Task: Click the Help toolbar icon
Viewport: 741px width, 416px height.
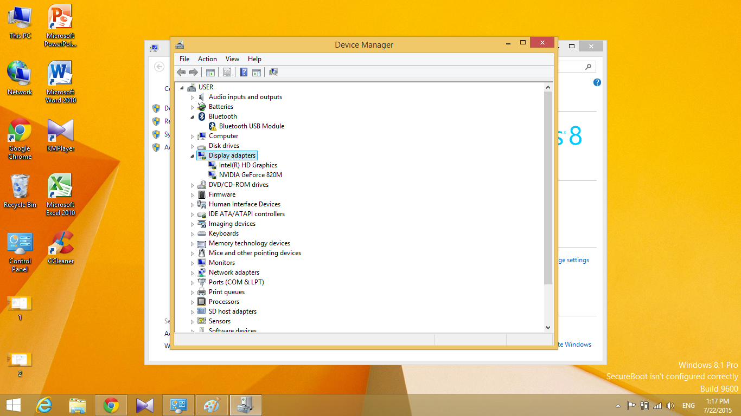Action: click(x=244, y=72)
